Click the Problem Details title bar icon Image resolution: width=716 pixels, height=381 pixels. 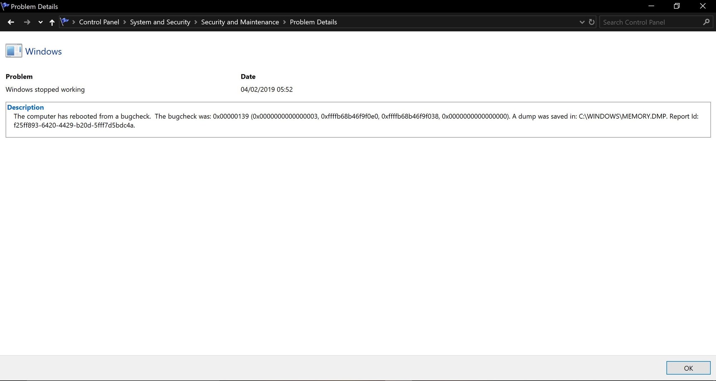click(x=5, y=6)
